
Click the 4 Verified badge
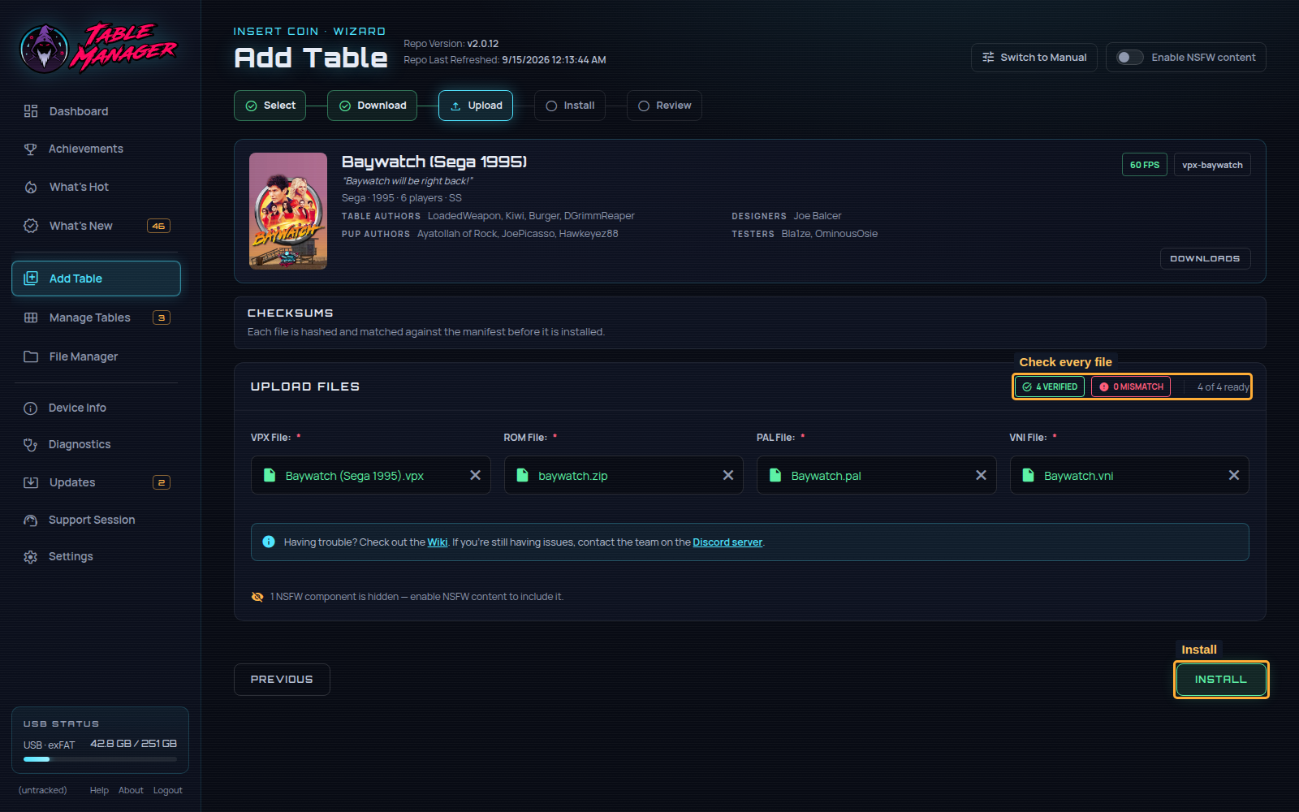click(x=1050, y=387)
